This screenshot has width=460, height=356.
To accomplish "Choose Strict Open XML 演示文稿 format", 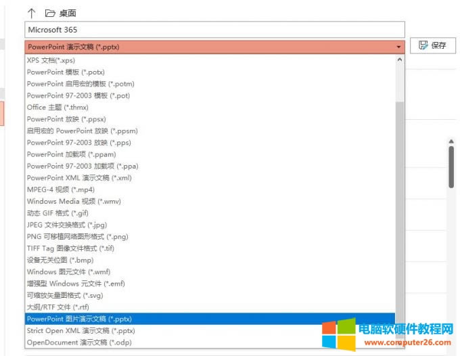I will pos(80,330).
